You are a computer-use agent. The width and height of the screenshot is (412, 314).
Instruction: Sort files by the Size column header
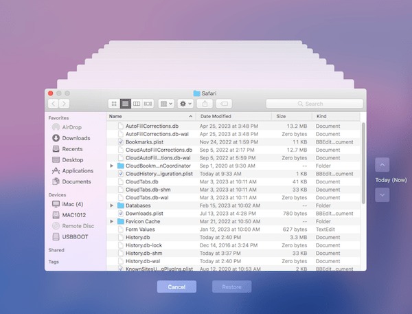tap(281, 117)
